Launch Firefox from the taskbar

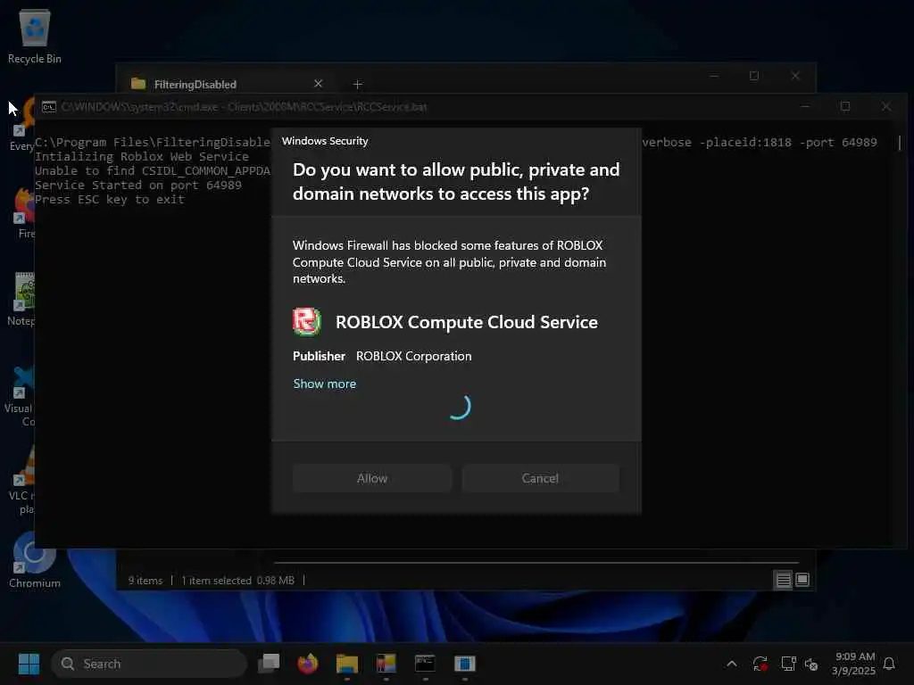coord(308,664)
